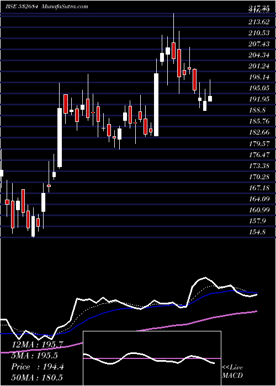276x386 pixels.
Task: Click the 182.66 price axis label
Action: 259,132
